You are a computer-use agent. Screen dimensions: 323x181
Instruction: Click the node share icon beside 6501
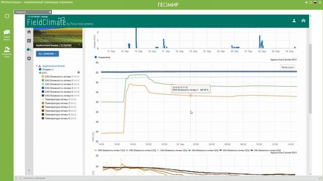pos(40,73)
